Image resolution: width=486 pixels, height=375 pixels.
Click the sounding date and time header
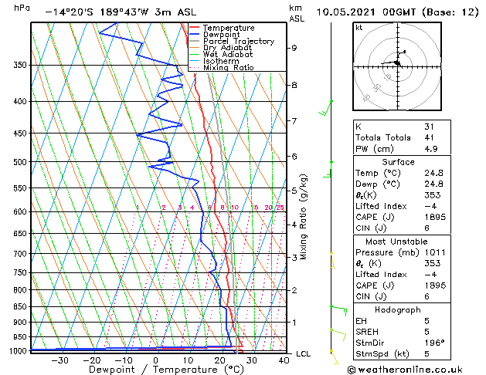click(x=396, y=12)
